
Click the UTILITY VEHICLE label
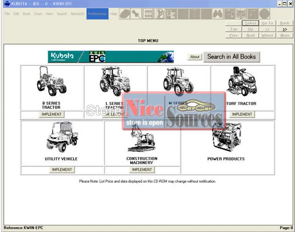point(61,159)
